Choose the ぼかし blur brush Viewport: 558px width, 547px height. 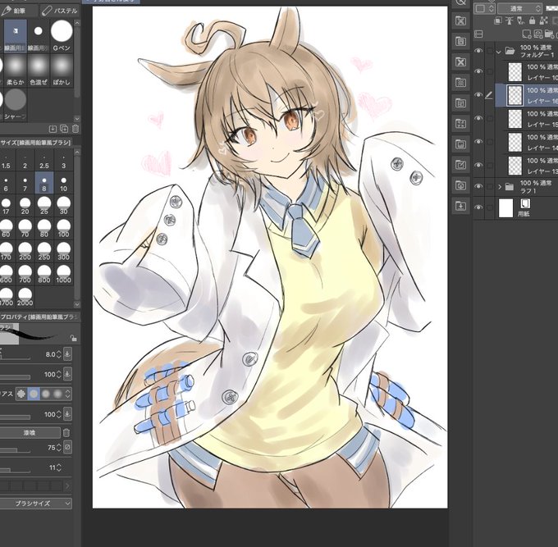62,71
